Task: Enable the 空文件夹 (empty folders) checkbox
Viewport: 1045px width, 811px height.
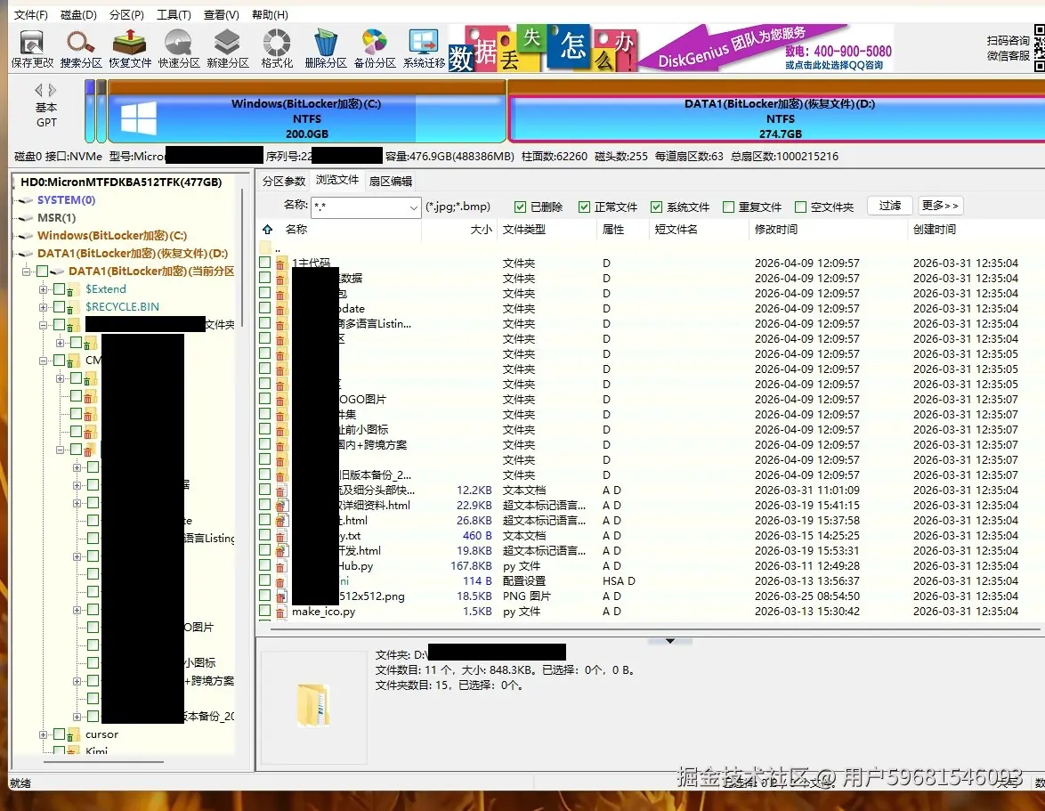Action: click(800, 207)
